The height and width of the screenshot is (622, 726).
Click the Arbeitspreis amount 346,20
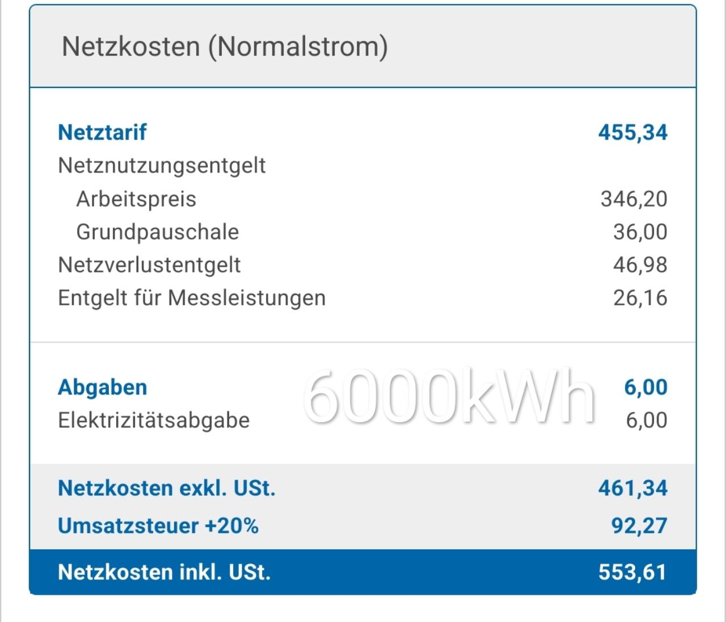click(634, 199)
